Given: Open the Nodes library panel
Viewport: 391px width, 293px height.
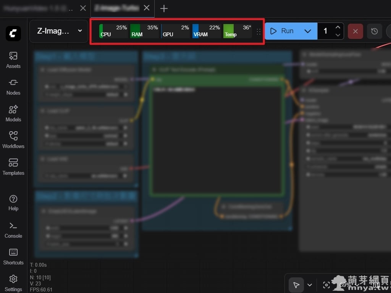Looking at the screenshot, I should coord(13,87).
